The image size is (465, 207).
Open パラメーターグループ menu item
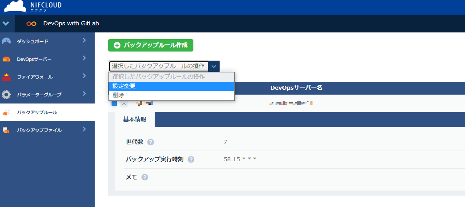pyautogui.click(x=39, y=95)
